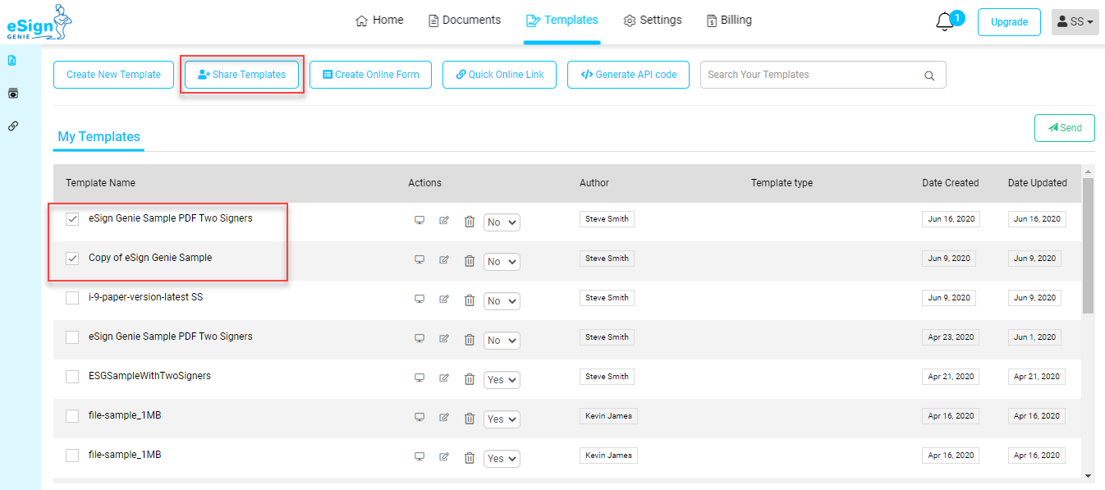
Task: Click the Search Your Templates field
Action: (823, 75)
